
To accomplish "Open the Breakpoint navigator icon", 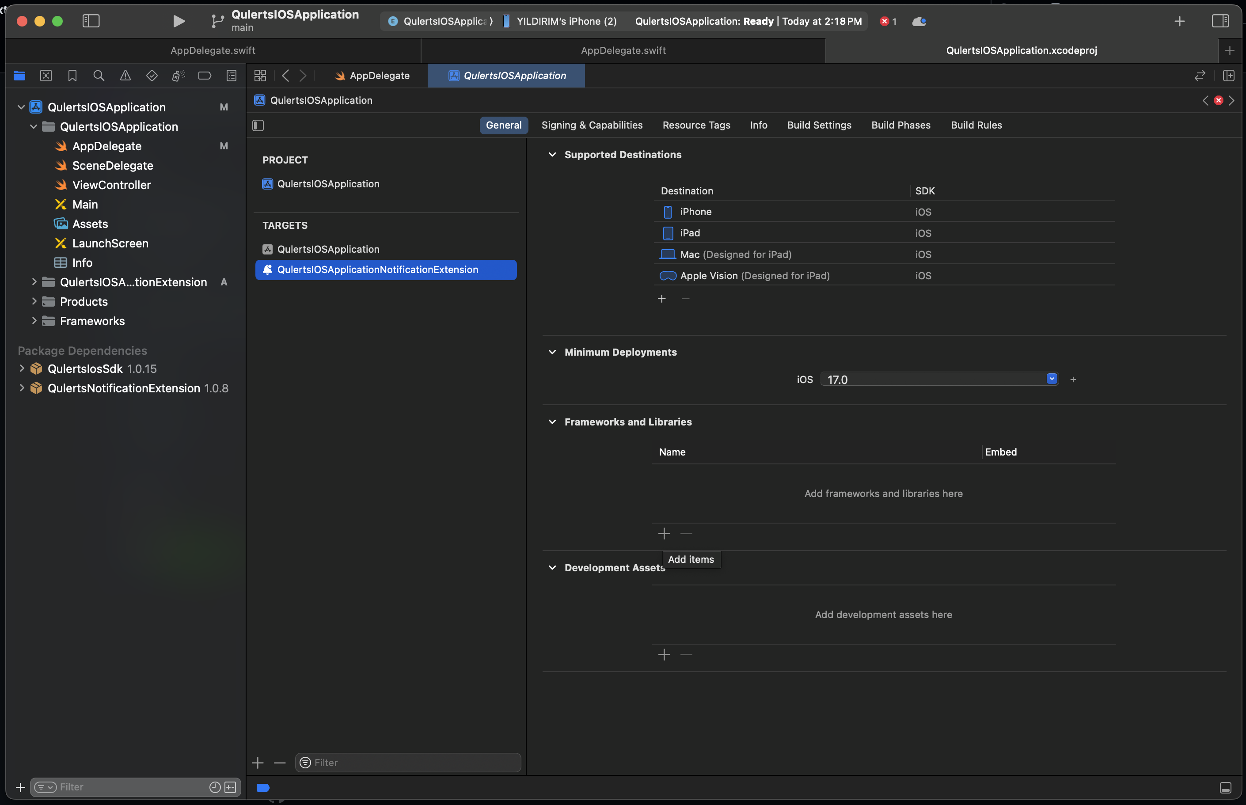I will point(205,76).
